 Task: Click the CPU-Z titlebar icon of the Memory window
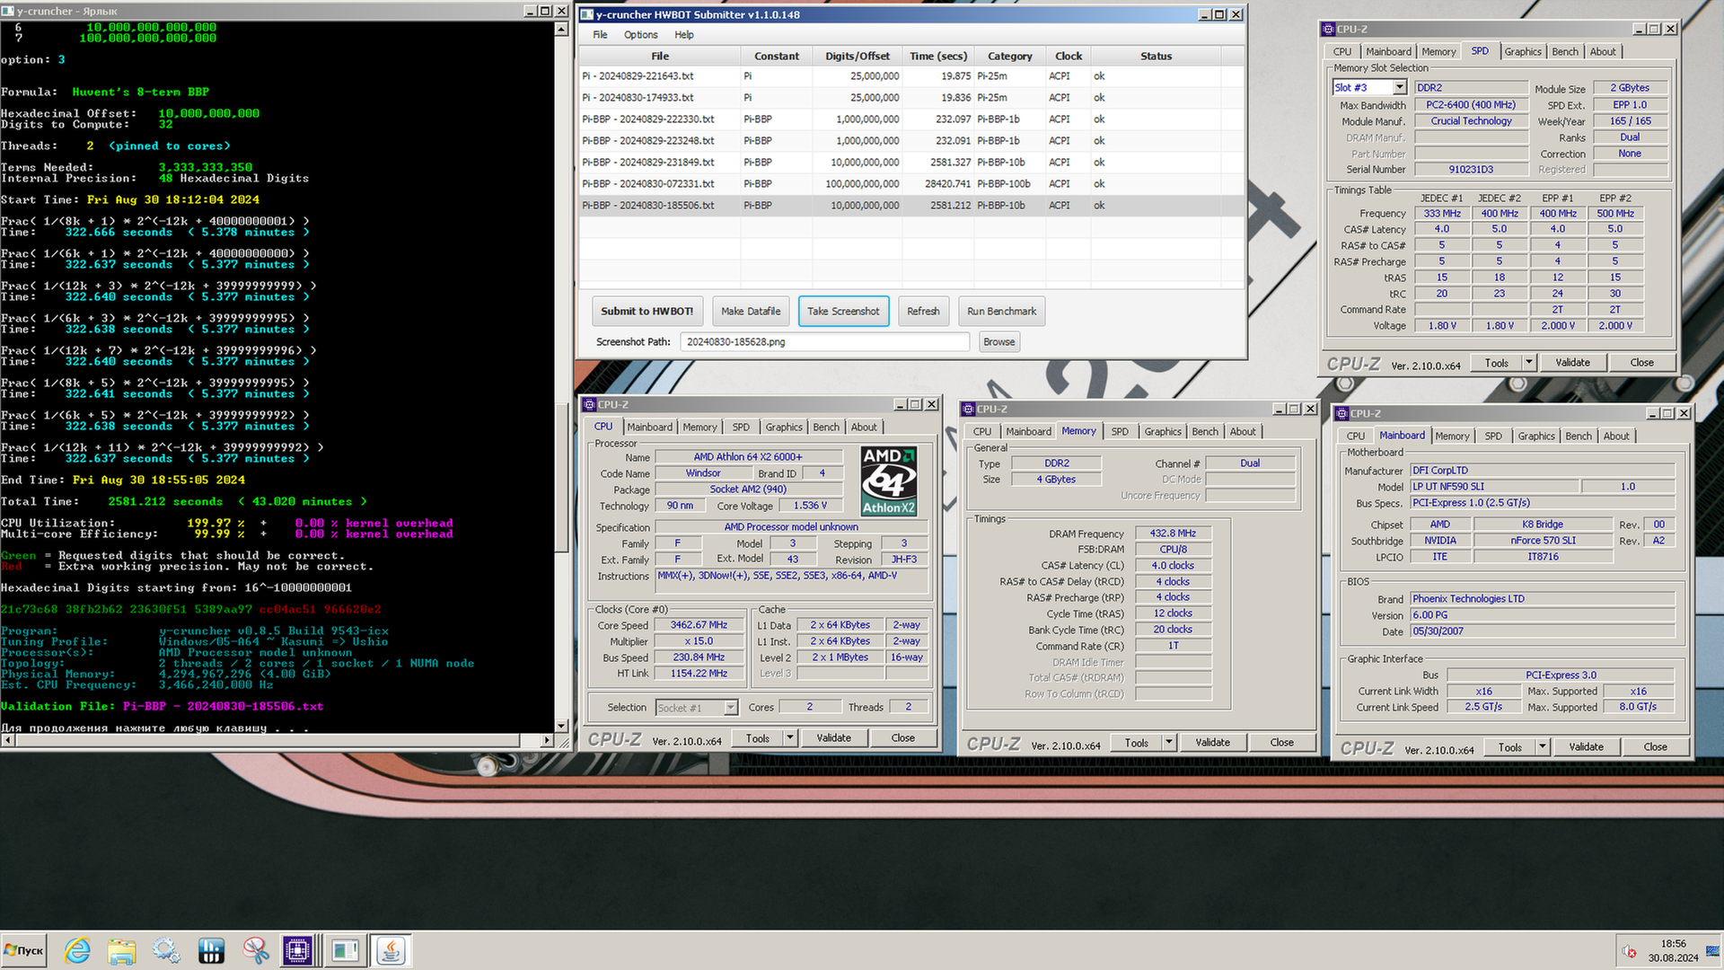[968, 409]
